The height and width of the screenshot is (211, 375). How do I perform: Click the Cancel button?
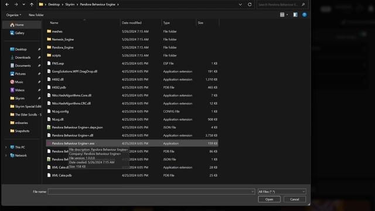295,199
